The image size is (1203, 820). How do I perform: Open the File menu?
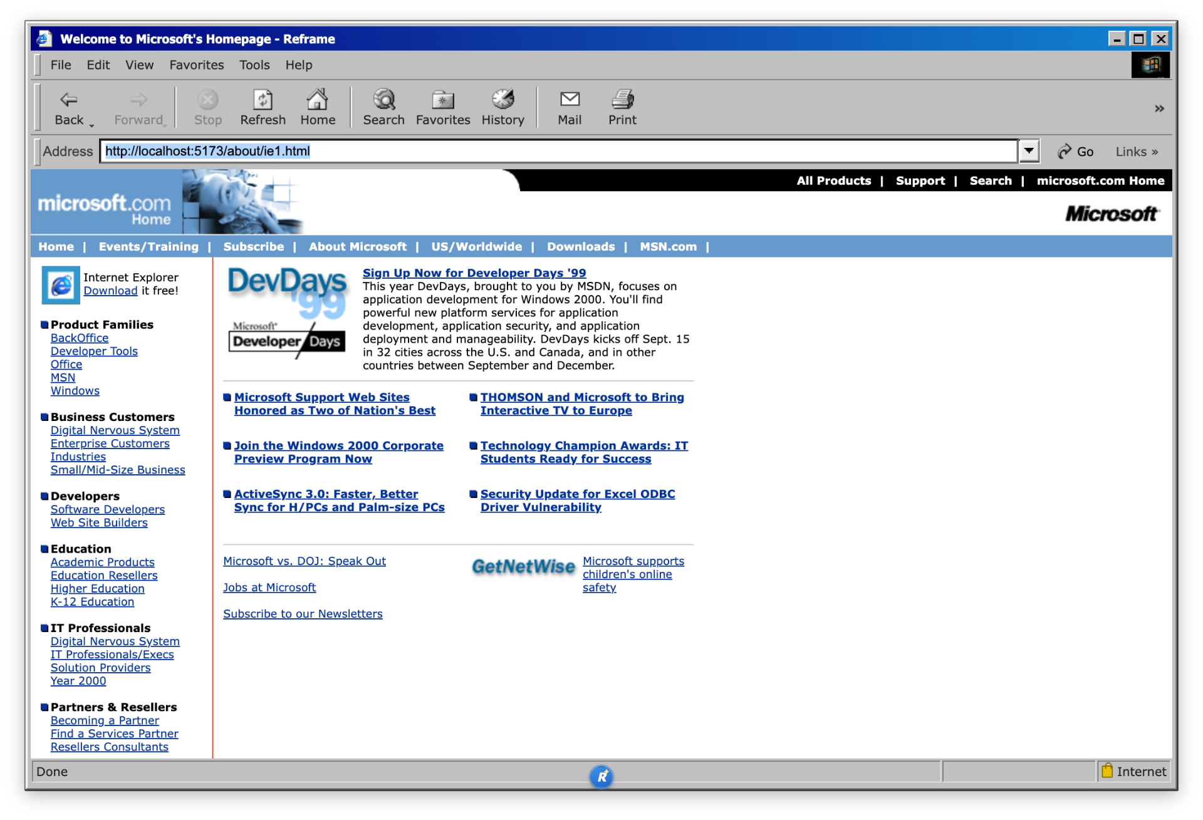[61, 65]
